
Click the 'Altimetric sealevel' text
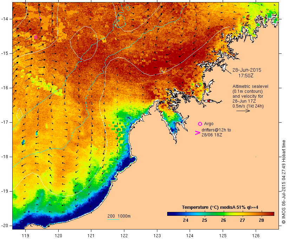click(250, 86)
